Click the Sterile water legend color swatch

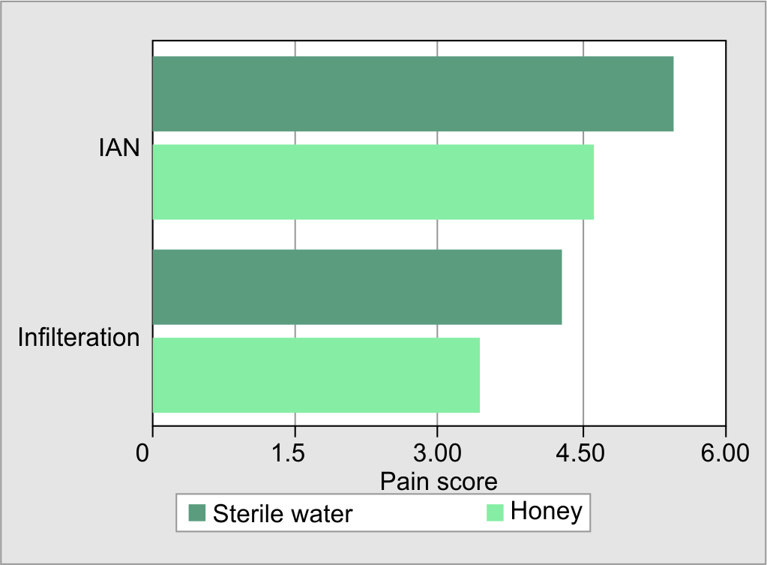(196, 513)
